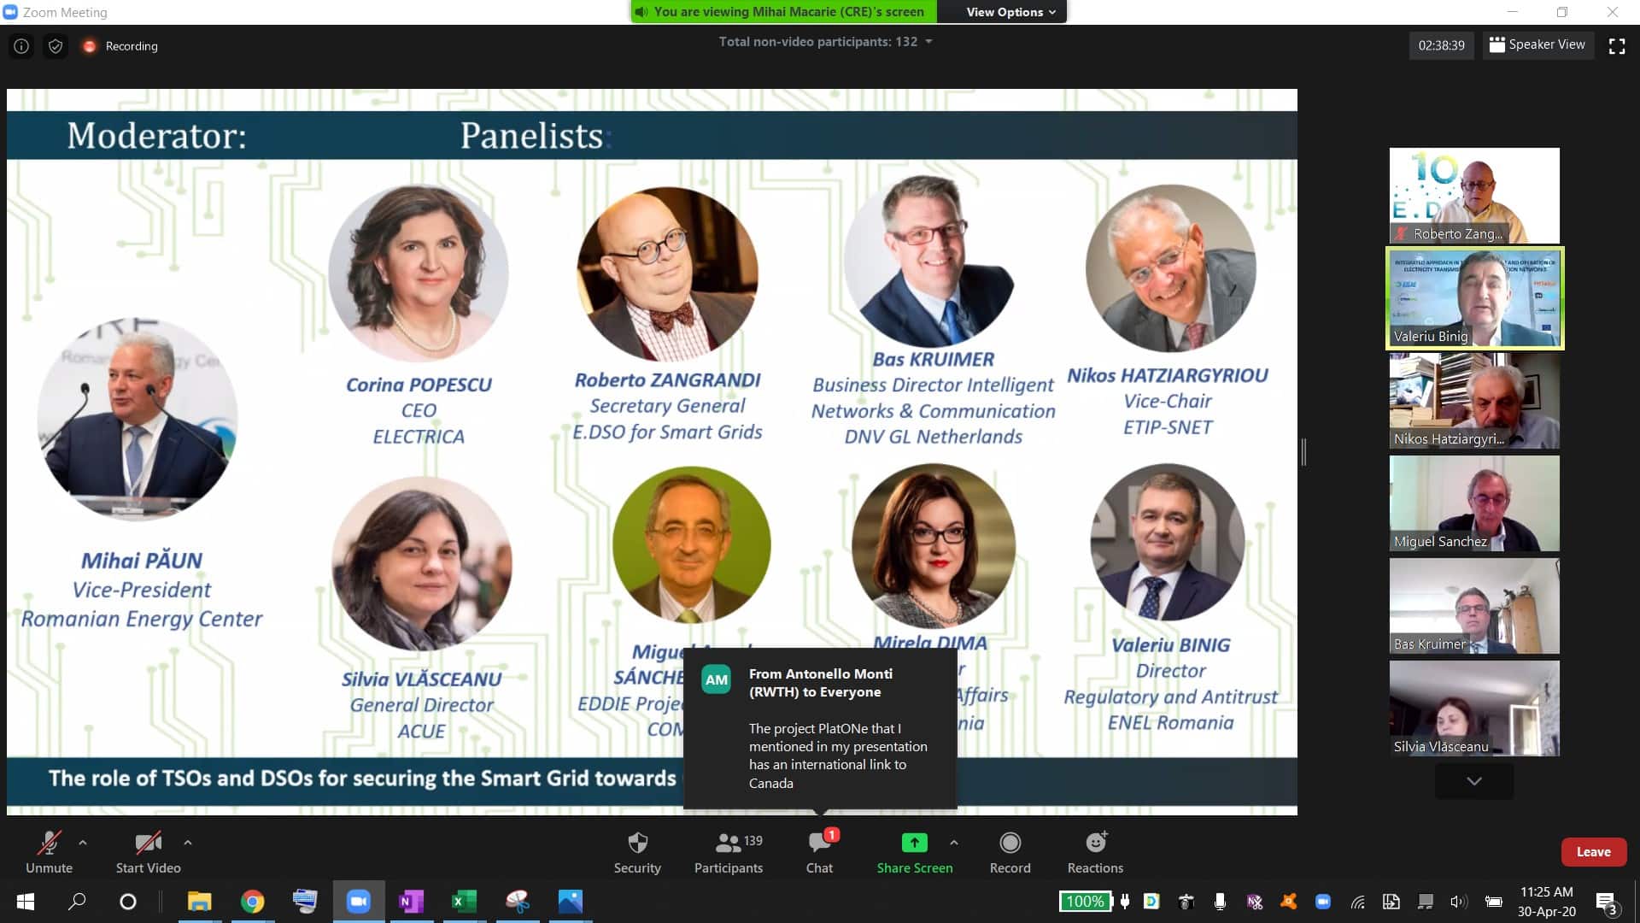Open the clock and date flyout
The width and height of the screenshot is (1640, 923).
1546,902
